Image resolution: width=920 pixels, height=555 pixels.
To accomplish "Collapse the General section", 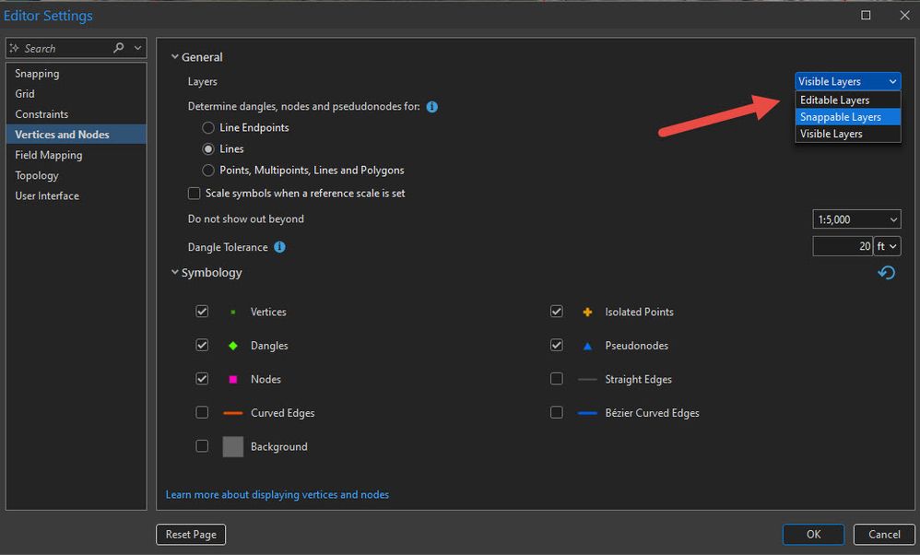I will click(175, 57).
